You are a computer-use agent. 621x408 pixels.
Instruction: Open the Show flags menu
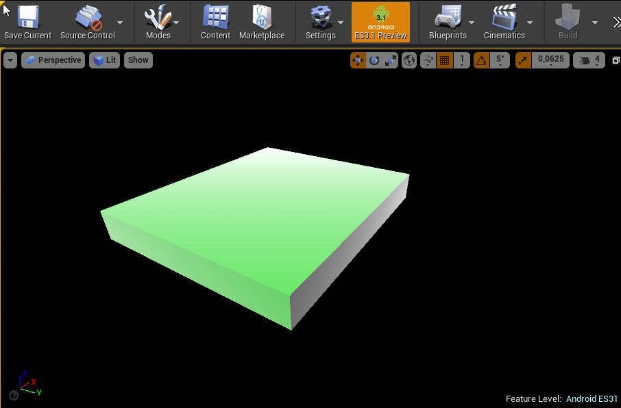[138, 60]
